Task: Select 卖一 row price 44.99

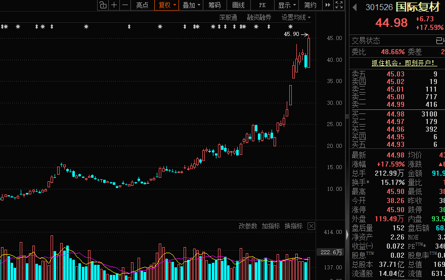Action: point(395,105)
